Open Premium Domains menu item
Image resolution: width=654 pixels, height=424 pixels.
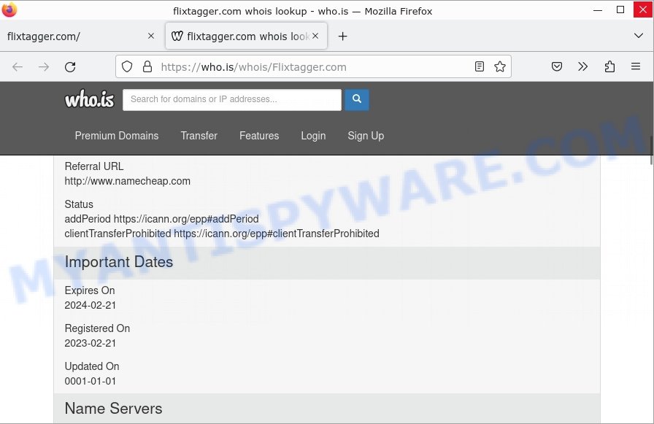point(117,136)
